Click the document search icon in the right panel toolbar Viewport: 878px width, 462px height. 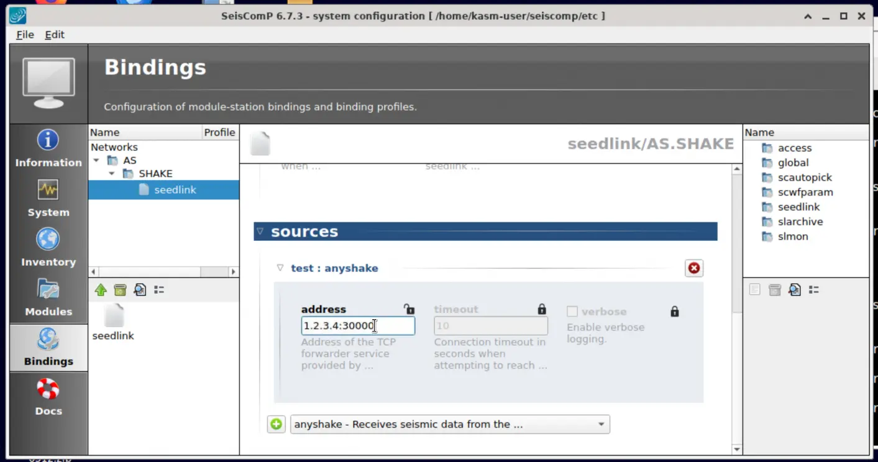794,290
